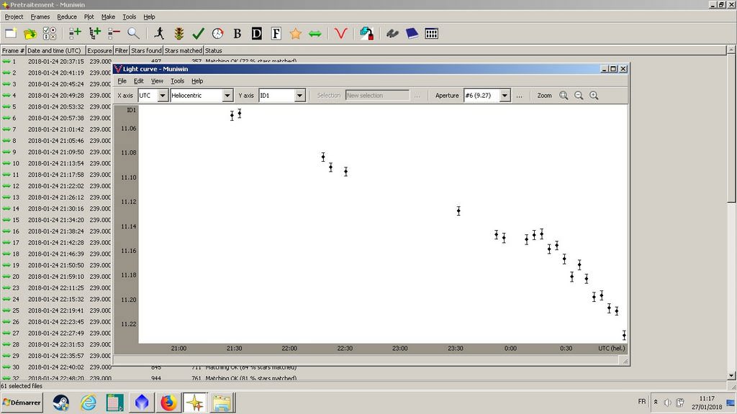Click the Date and time (UTC) column header
The image size is (737, 414).
[55, 50]
